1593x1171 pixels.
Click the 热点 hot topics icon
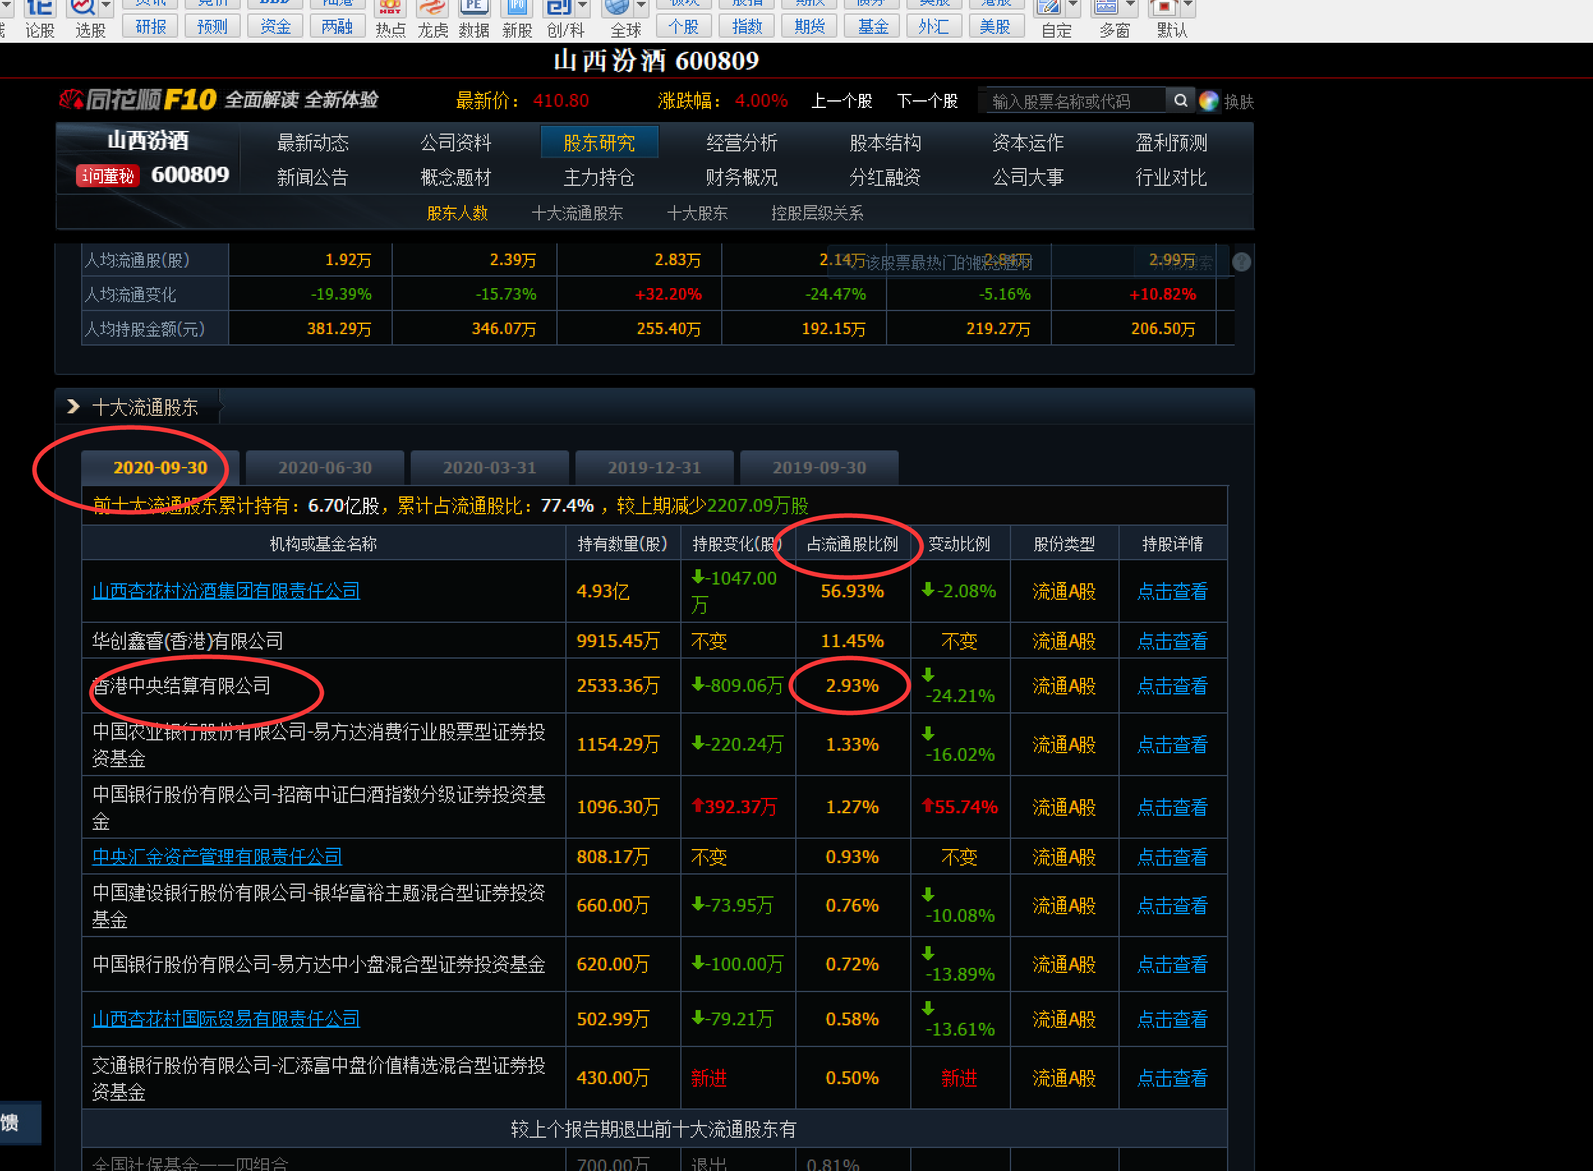pos(390,8)
